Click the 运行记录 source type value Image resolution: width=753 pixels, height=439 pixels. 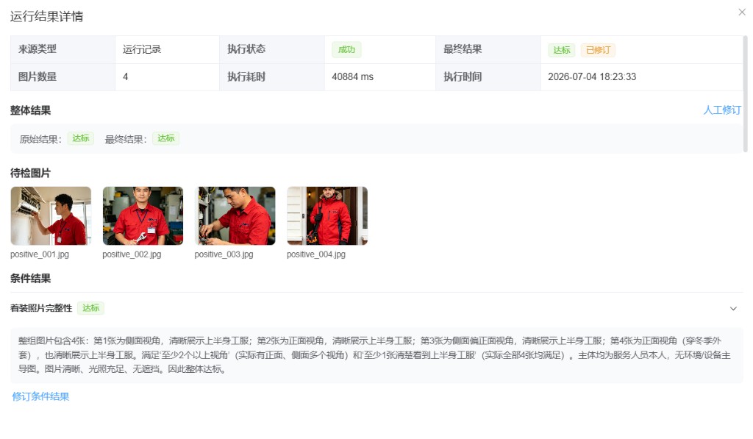142,49
